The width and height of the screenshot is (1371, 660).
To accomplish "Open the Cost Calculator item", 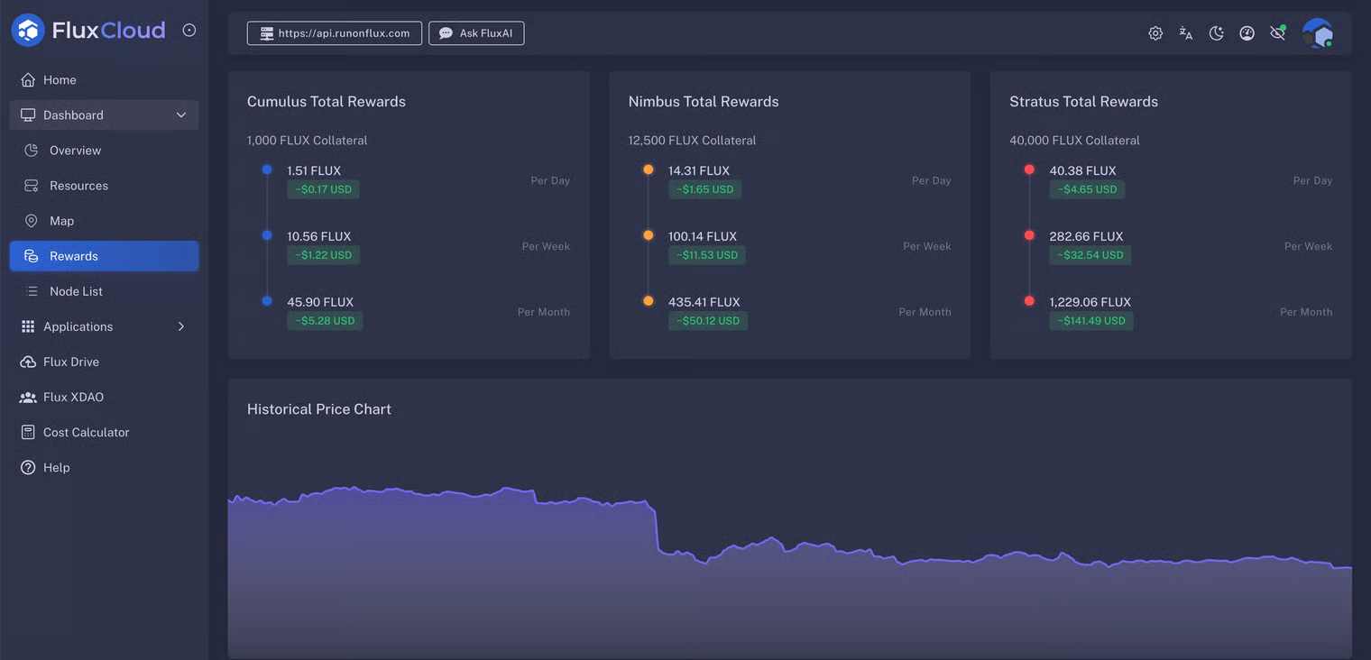I will point(86,432).
